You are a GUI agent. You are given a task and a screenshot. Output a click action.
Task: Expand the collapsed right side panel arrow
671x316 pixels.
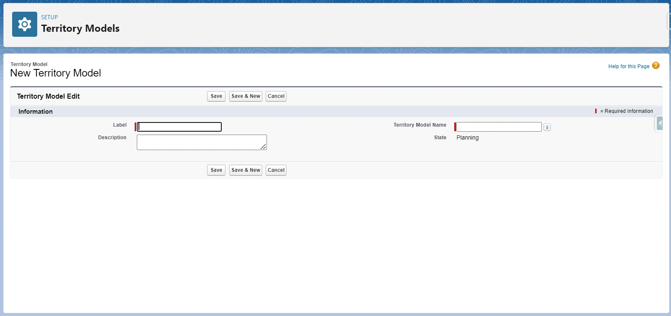pyautogui.click(x=660, y=123)
